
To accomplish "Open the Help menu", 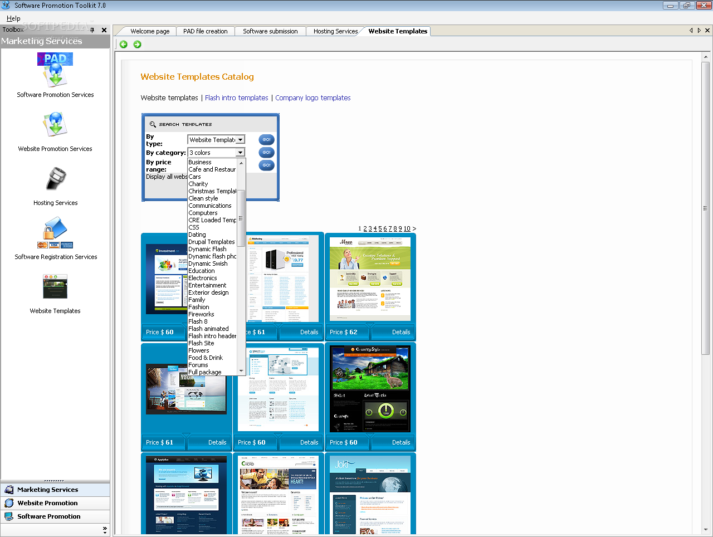I will click(13, 18).
